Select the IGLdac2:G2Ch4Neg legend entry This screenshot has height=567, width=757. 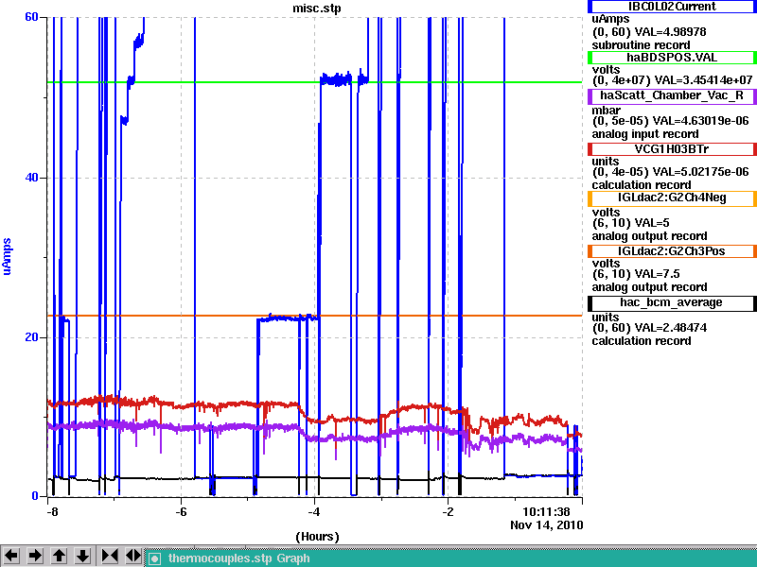[x=672, y=198]
